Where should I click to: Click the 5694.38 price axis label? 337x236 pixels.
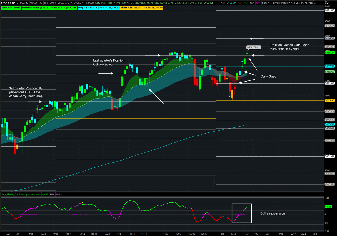(x=329, y=111)
